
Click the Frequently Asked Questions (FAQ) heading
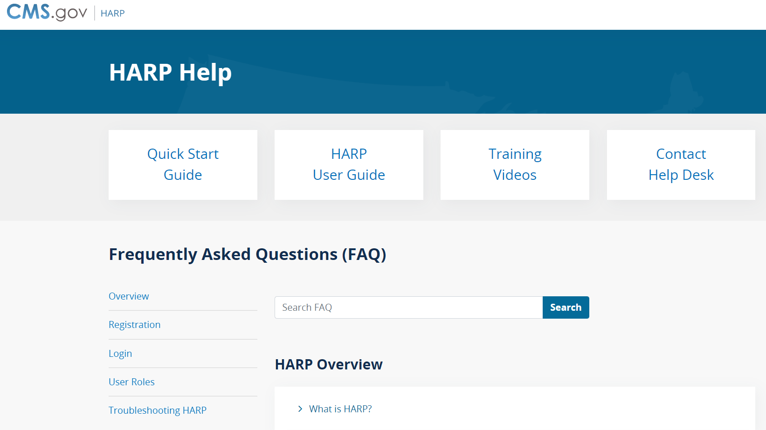click(x=248, y=255)
